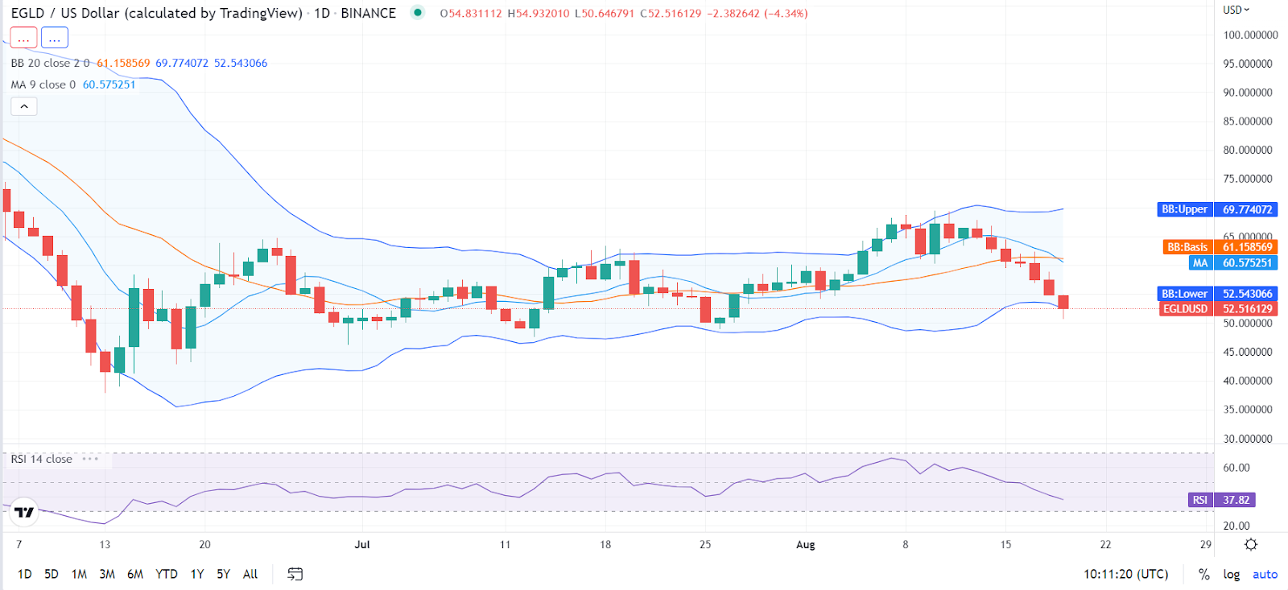The width and height of the screenshot is (1288, 590).
Task: Click the BINANCE exchange label
Action: [x=368, y=13]
